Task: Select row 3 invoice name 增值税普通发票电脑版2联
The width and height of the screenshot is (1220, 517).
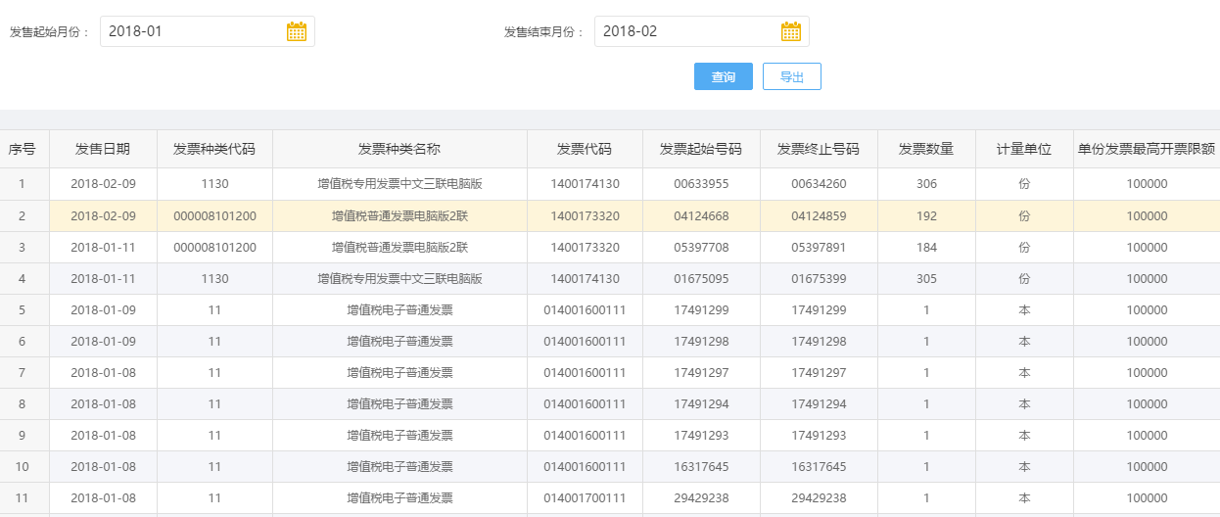Action: point(399,247)
